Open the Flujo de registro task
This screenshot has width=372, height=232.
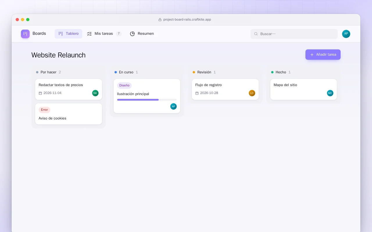pyautogui.click(x=225, y=89)
